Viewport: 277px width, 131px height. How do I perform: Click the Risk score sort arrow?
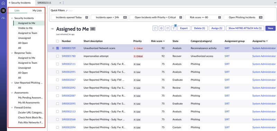click(164, 41)
